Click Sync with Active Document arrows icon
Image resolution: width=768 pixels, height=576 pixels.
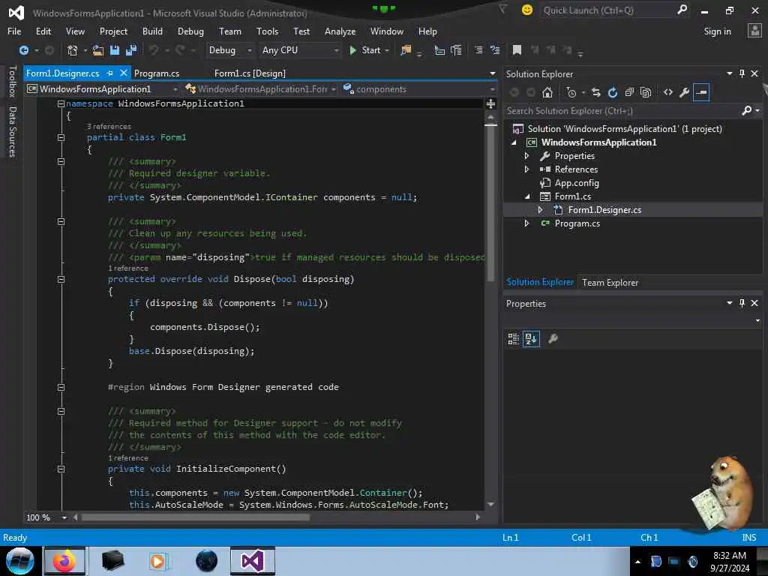click(595, 92)
